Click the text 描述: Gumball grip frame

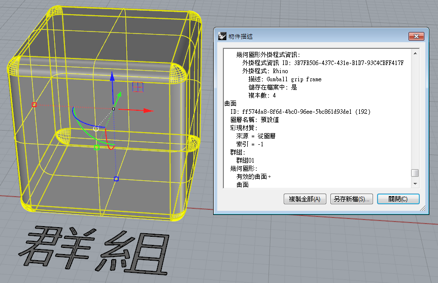coord(285,79)
